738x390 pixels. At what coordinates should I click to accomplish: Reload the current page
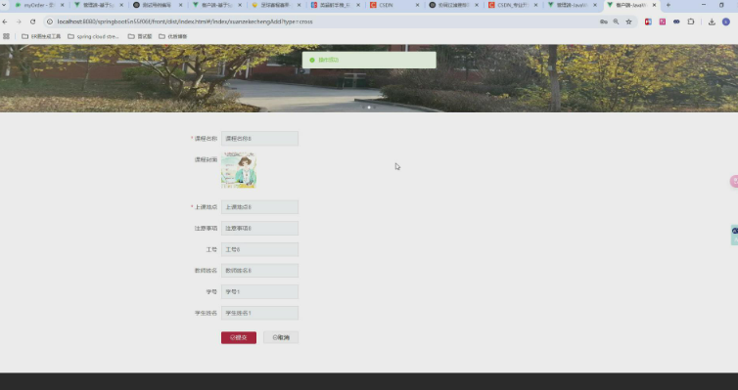pyautogui.click(x=32, y=22)
